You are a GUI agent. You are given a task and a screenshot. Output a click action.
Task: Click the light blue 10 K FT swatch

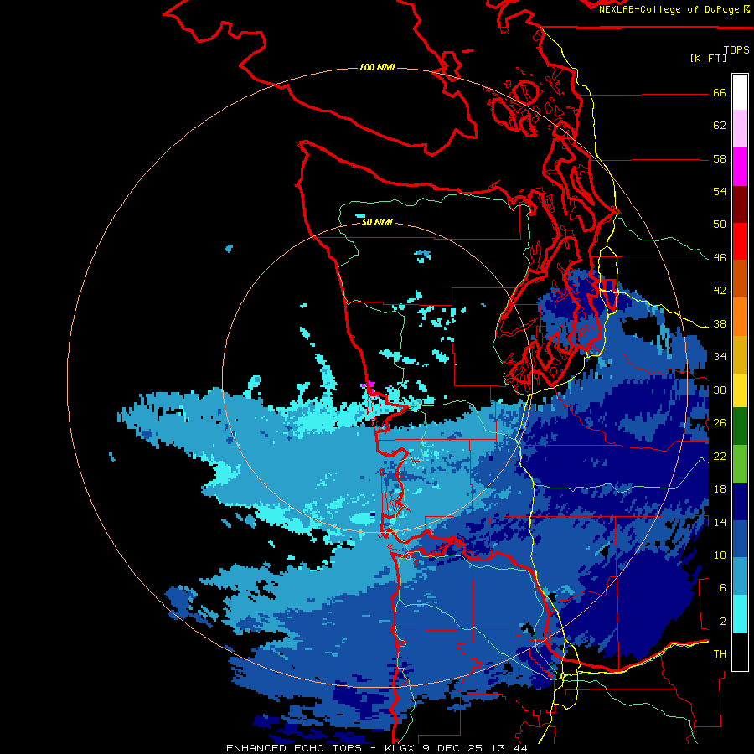click(740, 576)
